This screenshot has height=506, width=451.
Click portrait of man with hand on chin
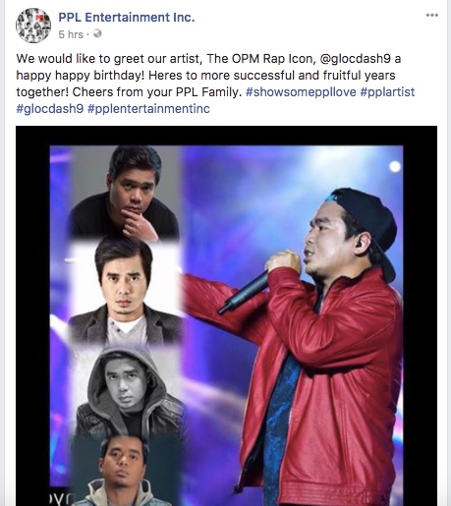click(124, 193)
